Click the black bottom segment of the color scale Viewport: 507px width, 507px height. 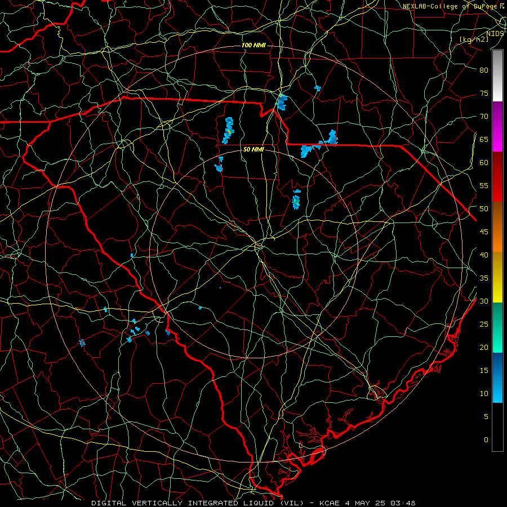pyautogui.click(x=497, y=426)
